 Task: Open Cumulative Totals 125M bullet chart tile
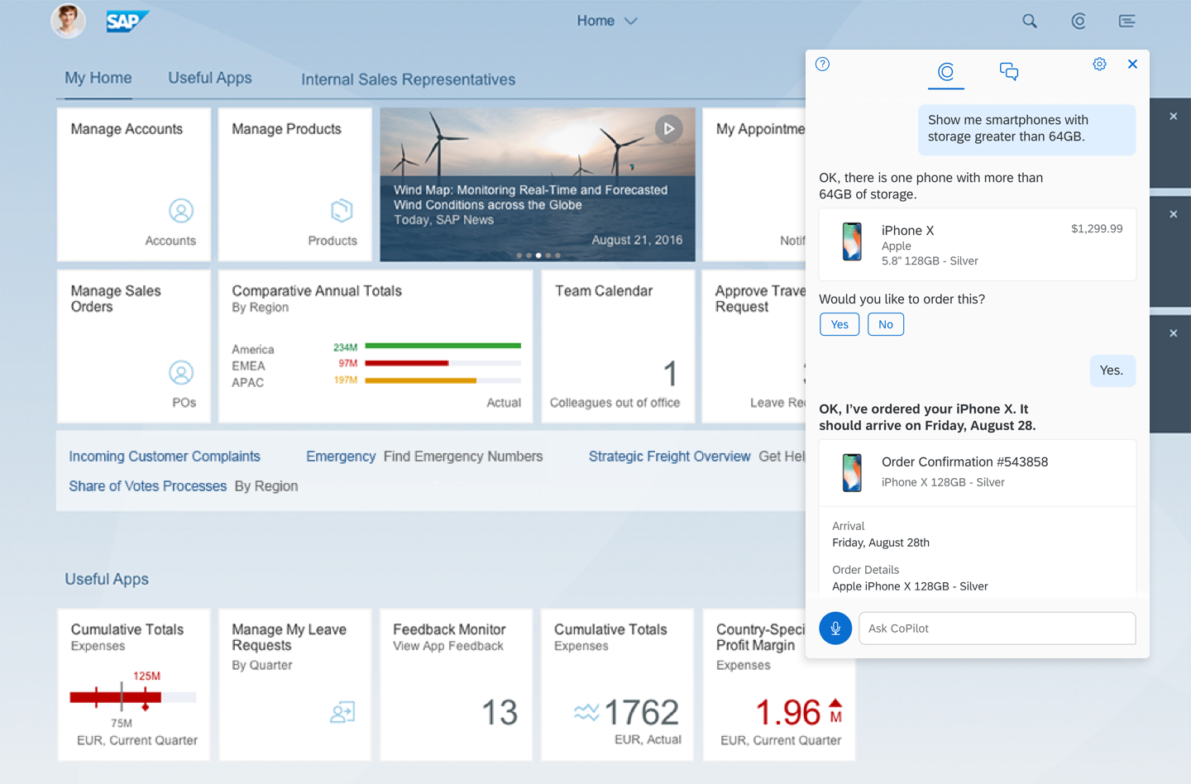pyautogui.click(x=134, y=685)
